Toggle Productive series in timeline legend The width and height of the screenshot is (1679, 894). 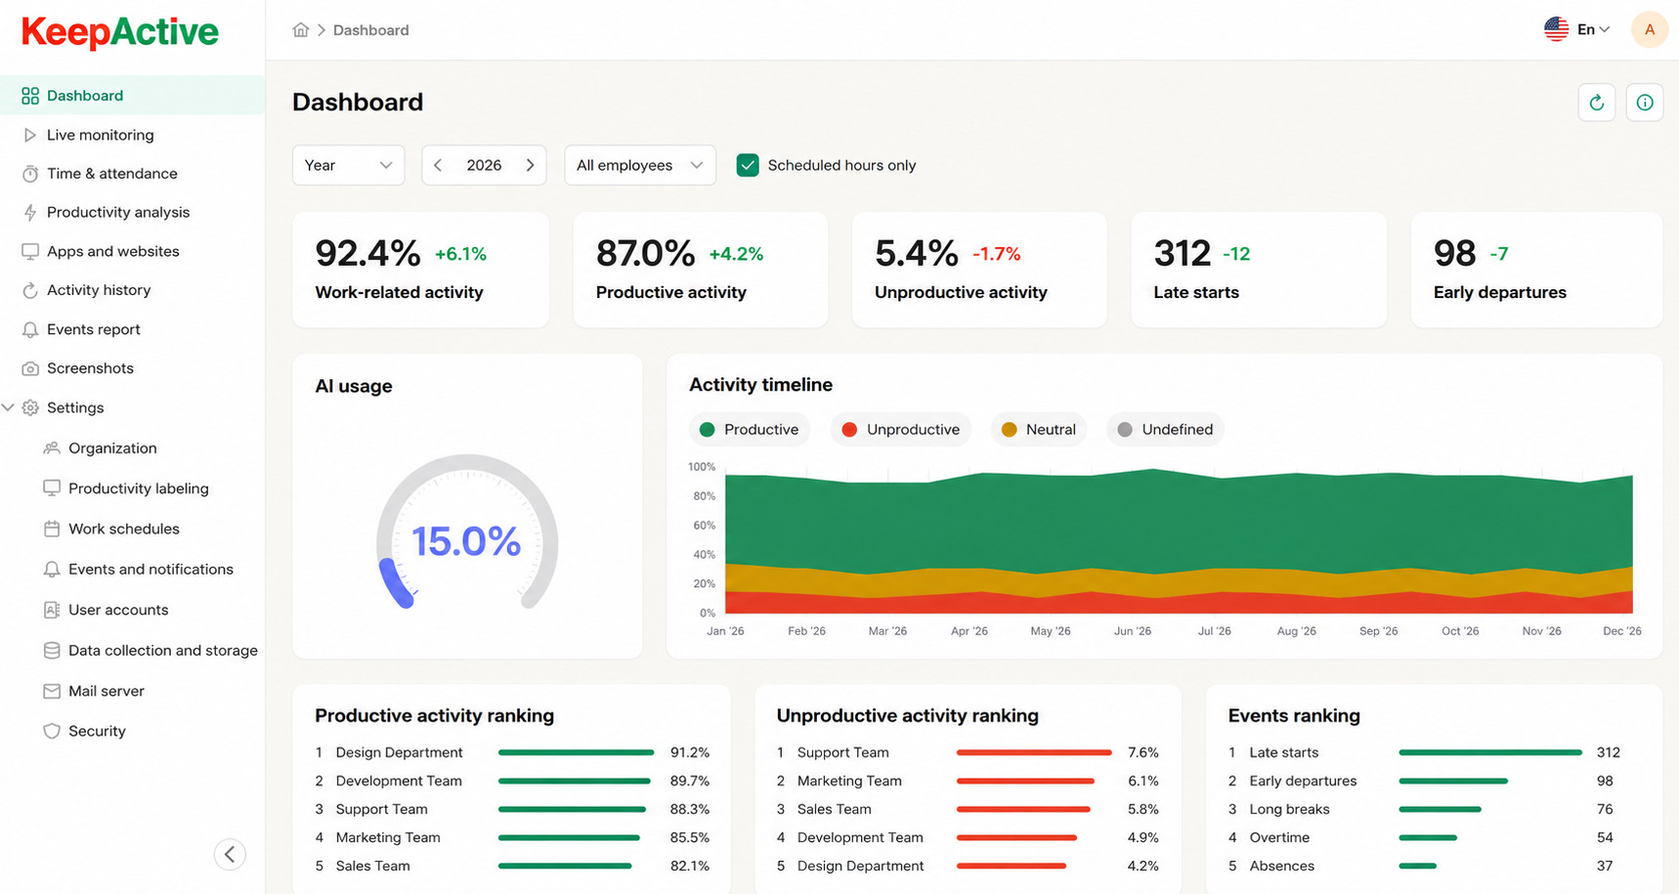coord(750,430)
